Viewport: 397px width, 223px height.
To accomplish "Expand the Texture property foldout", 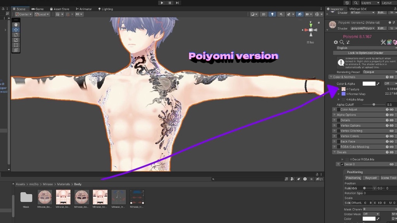I will pyautogui.click(x=339, y=89).
